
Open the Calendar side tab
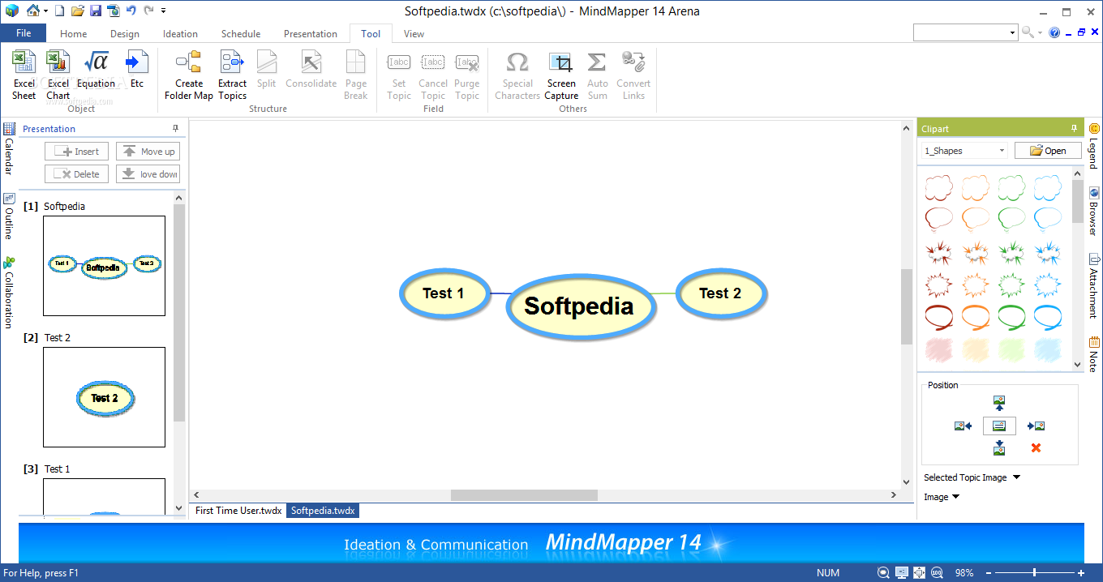coord(9,149)
